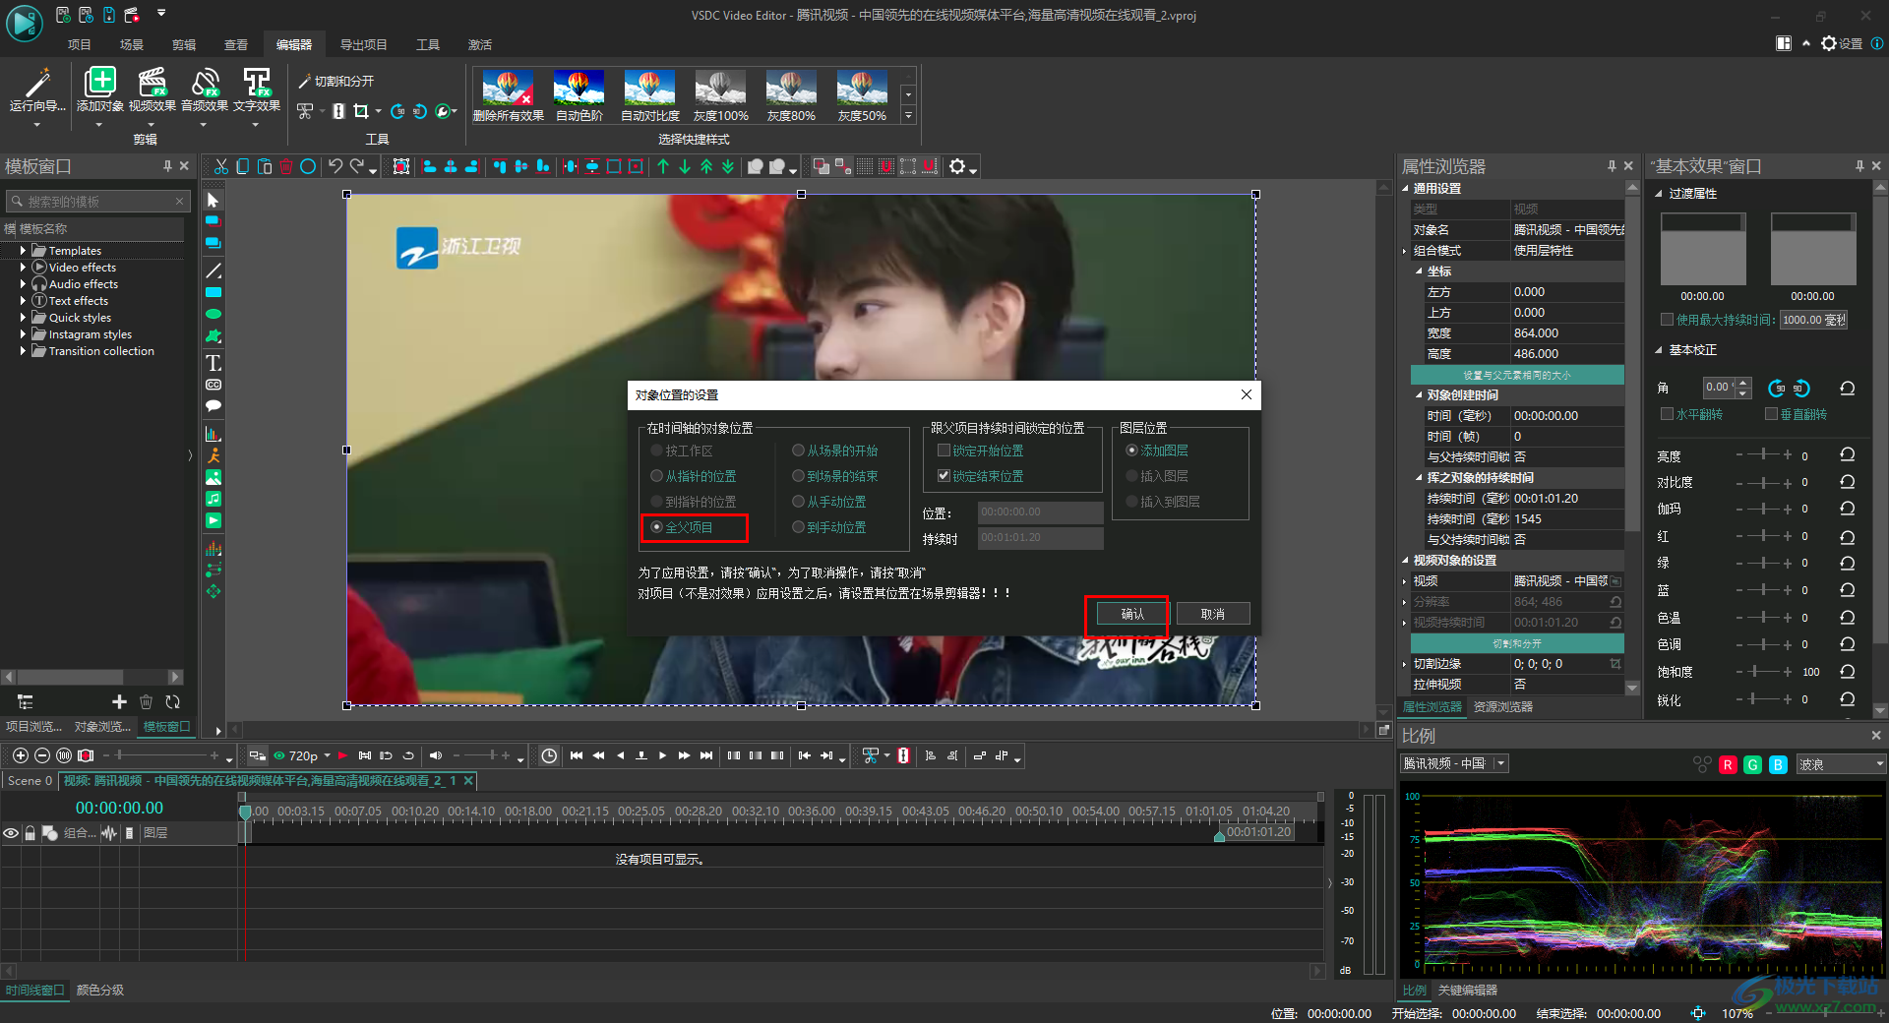
Task: Click the reset 亮度 brightness icon
Action: point(1848,454)
